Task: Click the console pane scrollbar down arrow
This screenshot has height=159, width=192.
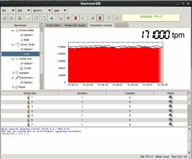Action: [189, 153]
